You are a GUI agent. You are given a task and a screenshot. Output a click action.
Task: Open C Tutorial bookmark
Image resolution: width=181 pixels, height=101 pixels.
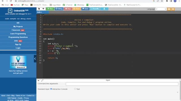pyautogui.click(x=68, y=5)
